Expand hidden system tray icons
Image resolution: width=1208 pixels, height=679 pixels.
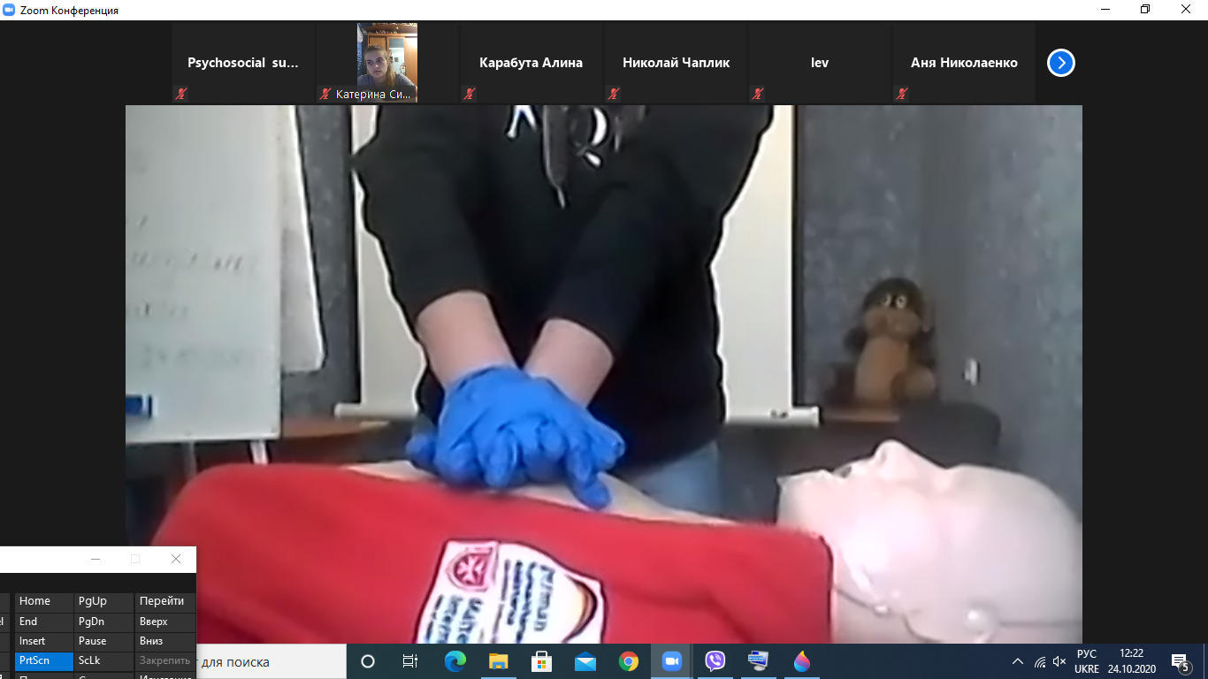[x=1017, y=661]
